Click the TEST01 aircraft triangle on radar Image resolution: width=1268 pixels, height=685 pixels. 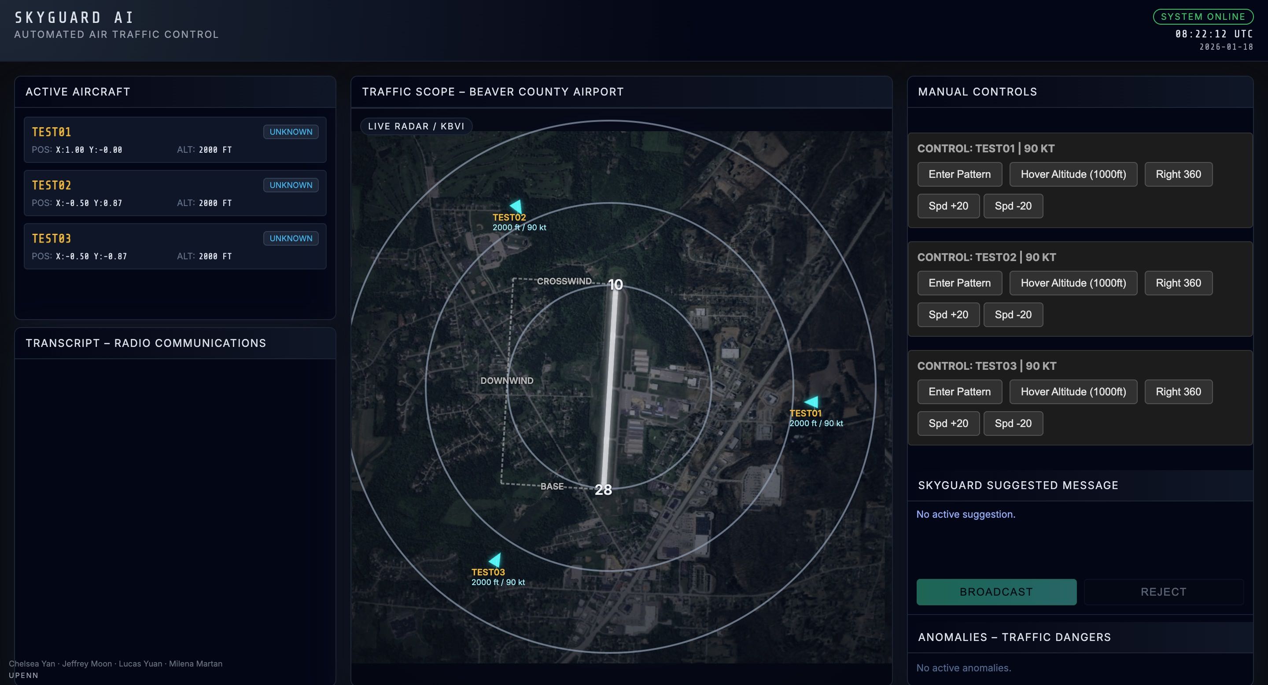coord(812,402)
